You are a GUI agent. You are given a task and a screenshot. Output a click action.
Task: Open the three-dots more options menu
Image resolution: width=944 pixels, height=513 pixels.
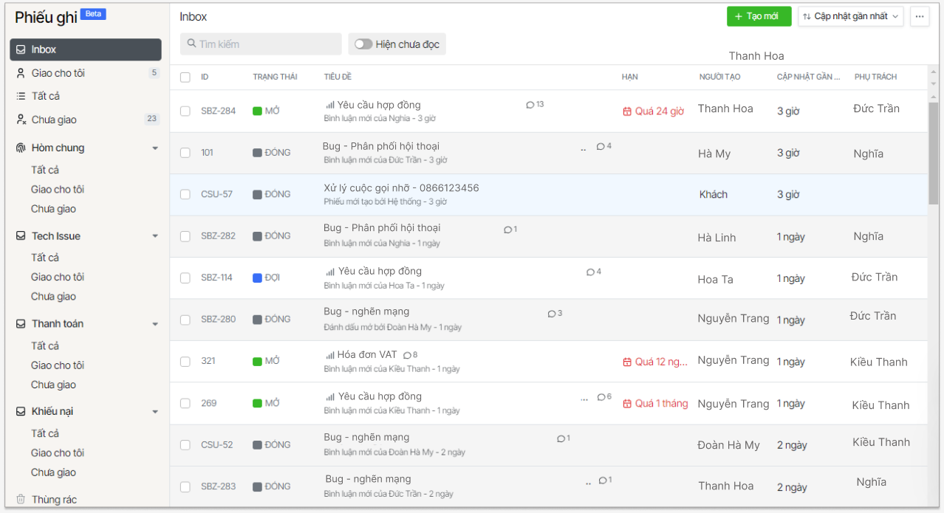click(919, 16)
